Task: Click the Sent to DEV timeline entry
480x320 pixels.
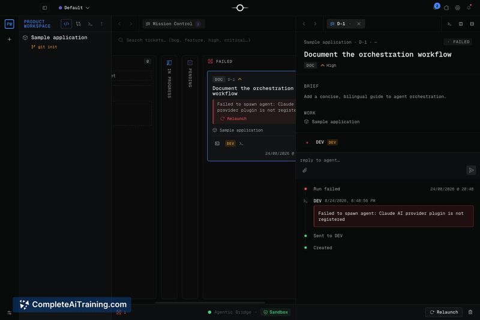Action: [x=328, y=236]
